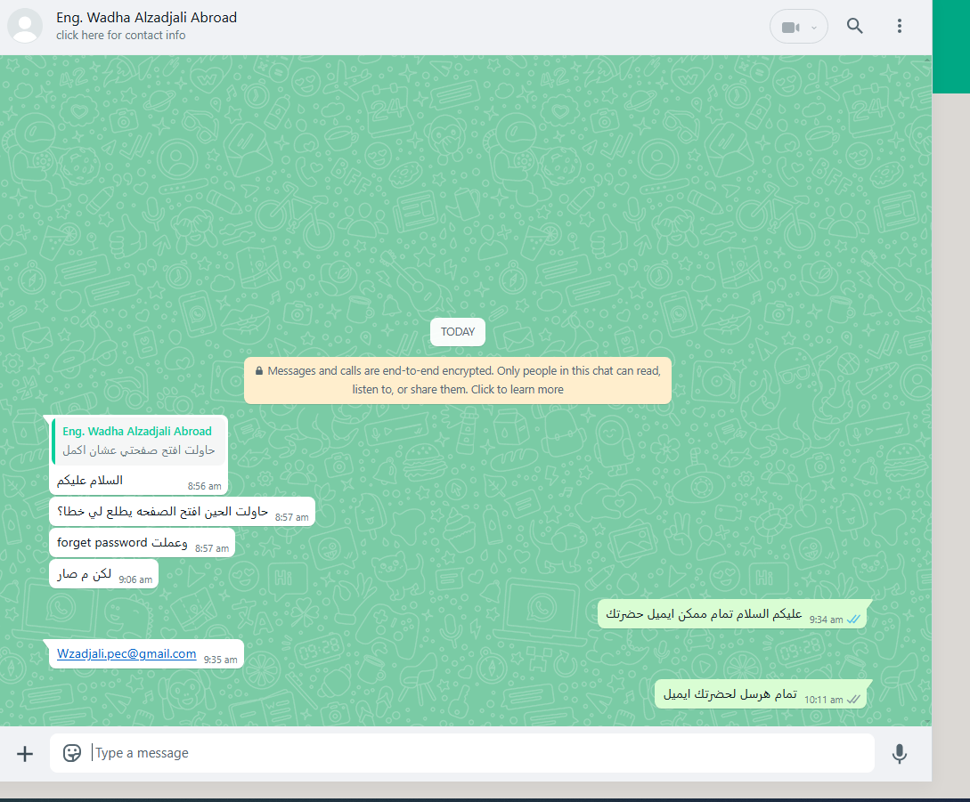Open the end-to-end encryption notice

(x=458, y=380)
